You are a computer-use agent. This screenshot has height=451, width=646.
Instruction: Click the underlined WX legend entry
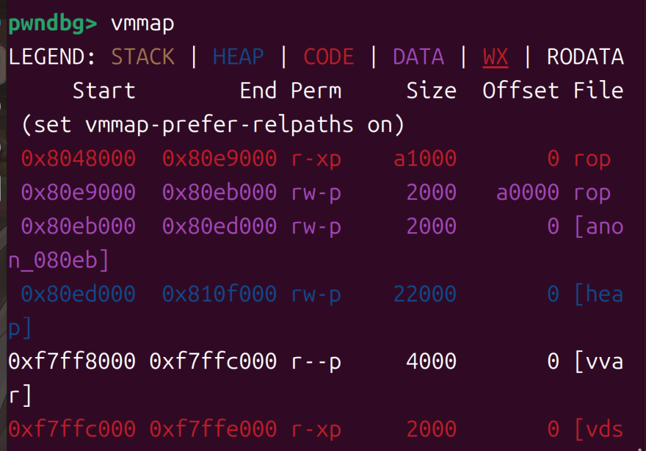pos(495,57)
